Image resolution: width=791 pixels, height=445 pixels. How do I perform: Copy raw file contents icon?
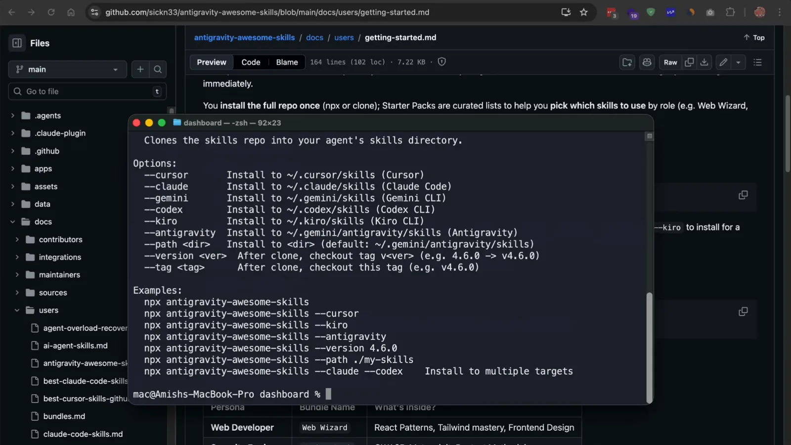689,62
